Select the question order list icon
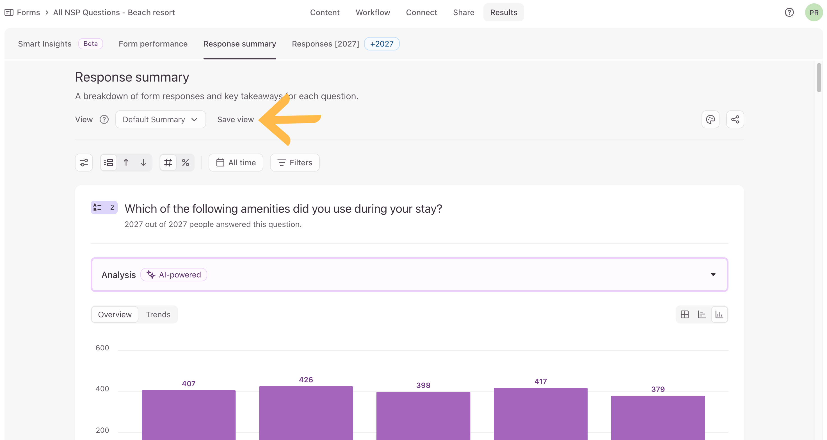The width and height of the screenshot is (827, 440). click(x=109, y=163)
